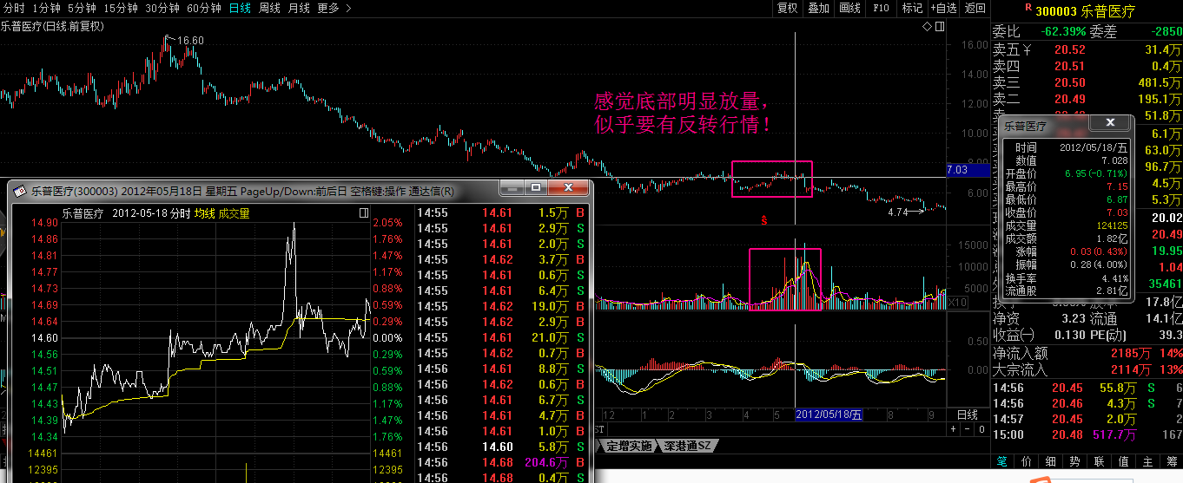The width and height of the screenshot is (1183, 483).
Task: Add stock via +自选 button
Action: (943, 8)
